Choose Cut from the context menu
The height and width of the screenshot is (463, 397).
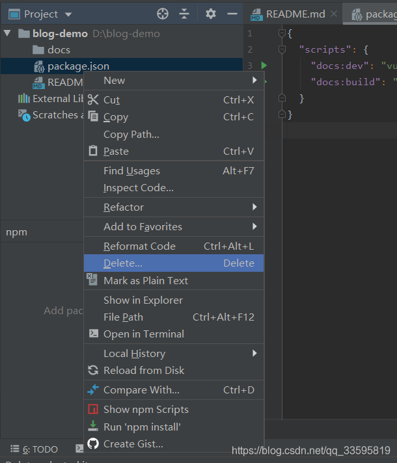point(174,99)
